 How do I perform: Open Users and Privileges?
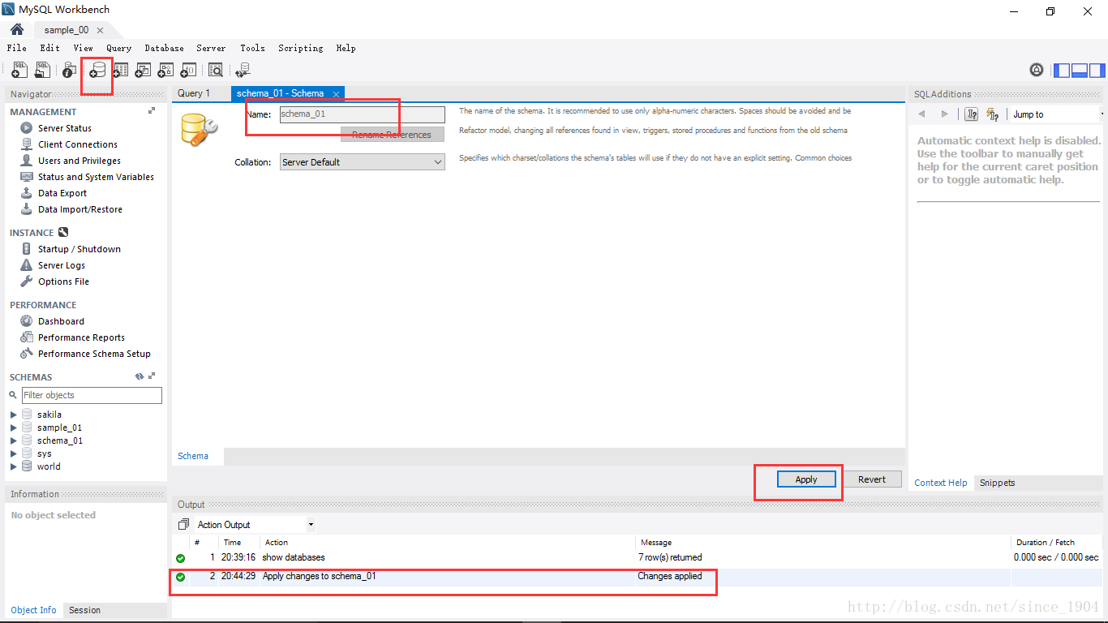tap(79, 161)
